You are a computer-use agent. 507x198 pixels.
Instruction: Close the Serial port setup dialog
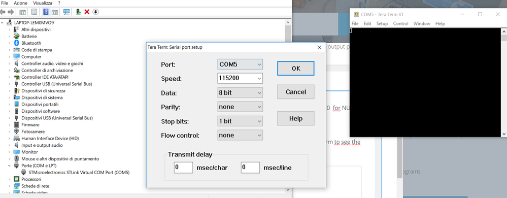tap(319, 47)
